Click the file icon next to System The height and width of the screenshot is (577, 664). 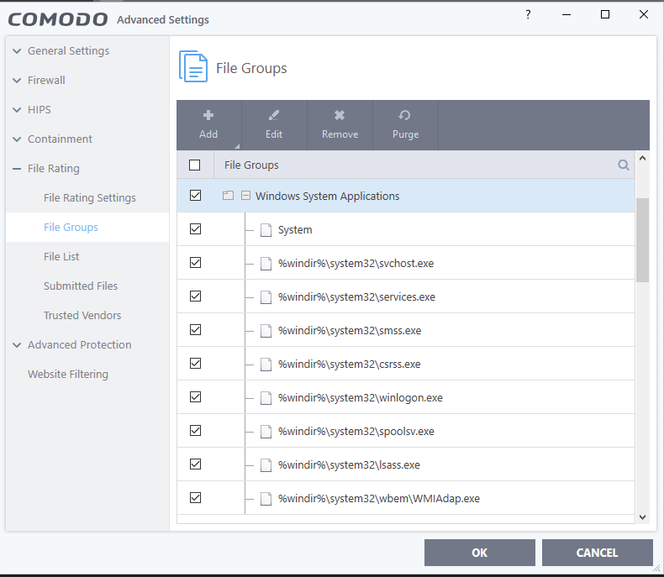266,229
